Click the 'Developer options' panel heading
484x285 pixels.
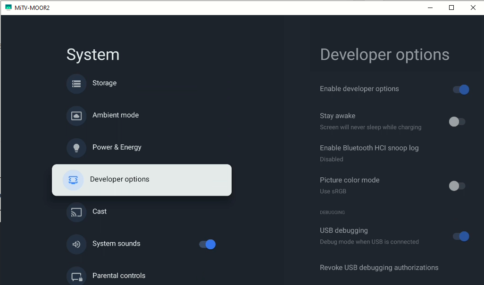point(384,55)
